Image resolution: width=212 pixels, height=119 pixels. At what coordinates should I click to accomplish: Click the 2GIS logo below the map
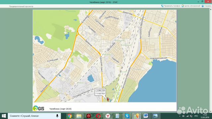(x=38, y=108)
